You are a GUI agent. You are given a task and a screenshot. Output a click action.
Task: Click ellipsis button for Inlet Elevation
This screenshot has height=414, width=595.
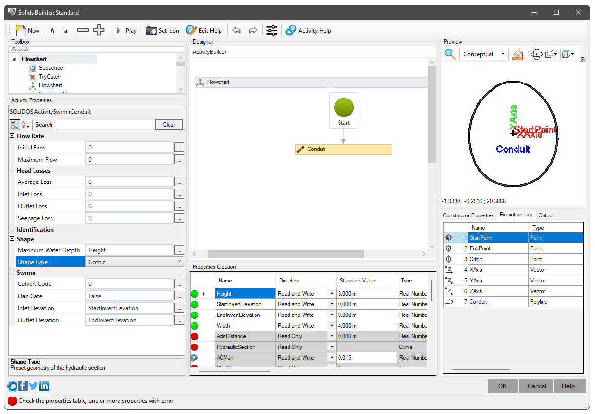[179, 308]
